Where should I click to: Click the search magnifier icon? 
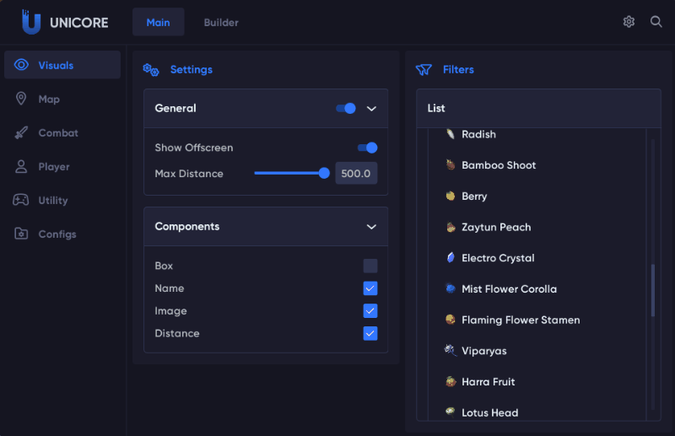tap(656, 22)
